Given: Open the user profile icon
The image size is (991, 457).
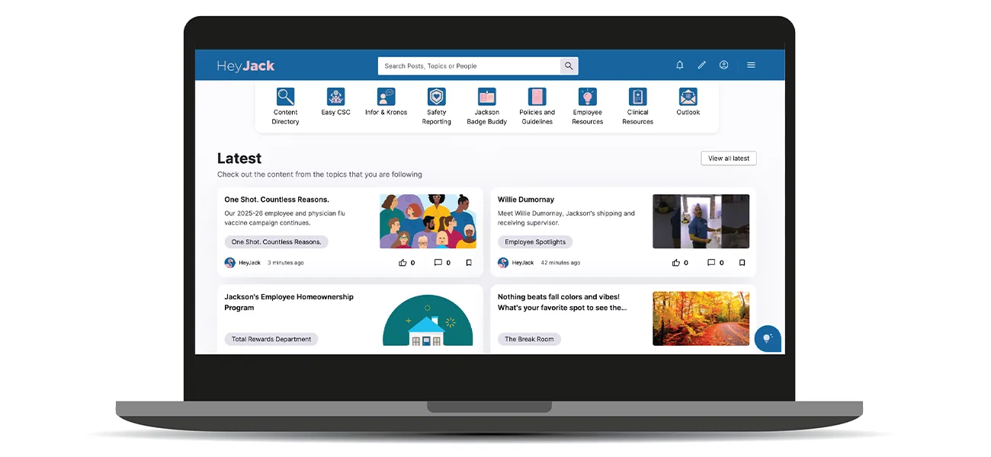Looking at the screenshot, I should [x=724, y=66].
